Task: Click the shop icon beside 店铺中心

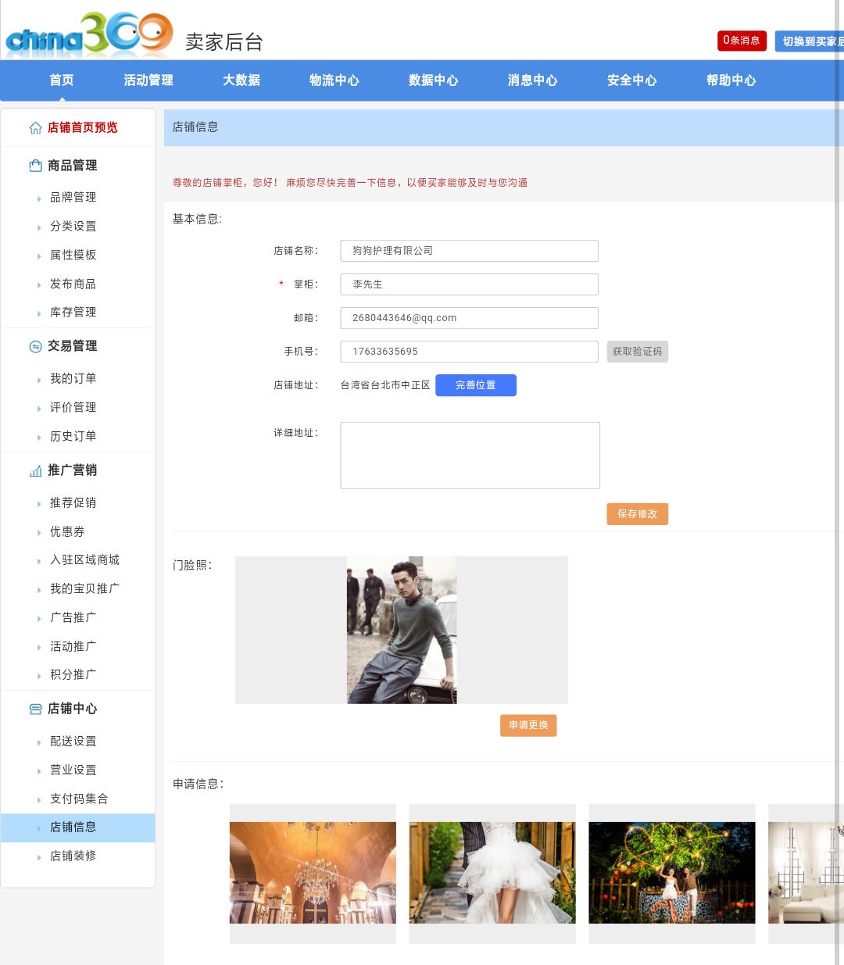Action: click(x=35, y=709)
